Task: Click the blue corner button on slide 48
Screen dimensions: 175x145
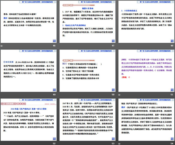Action: click(171, 40)
